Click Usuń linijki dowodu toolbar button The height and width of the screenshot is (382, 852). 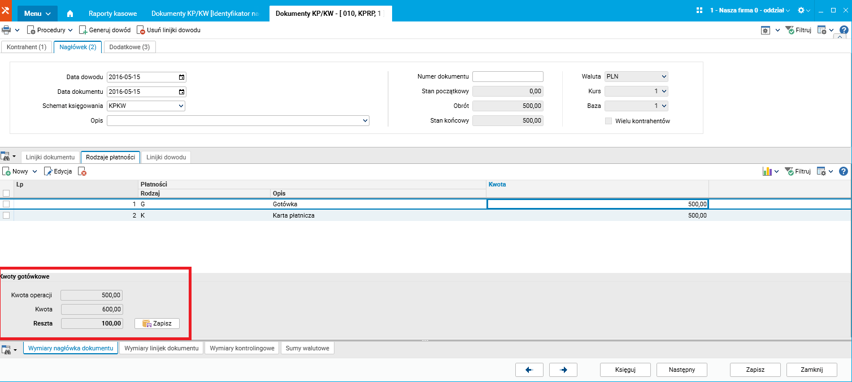(x=169, y=30)
